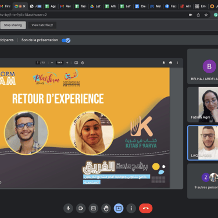Select the Fatima Agni video tile
This screenshot has height=218, width=218.
point(203,105)
